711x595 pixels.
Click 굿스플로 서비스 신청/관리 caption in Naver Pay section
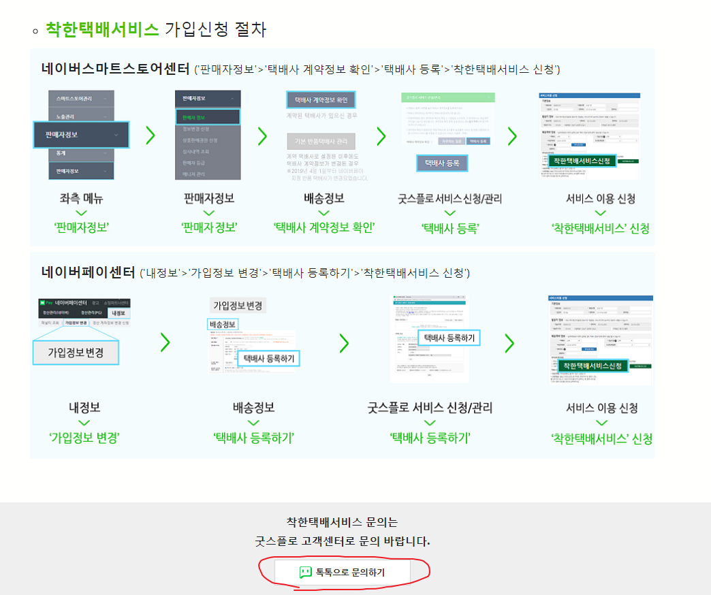click(x=430, y=407)
